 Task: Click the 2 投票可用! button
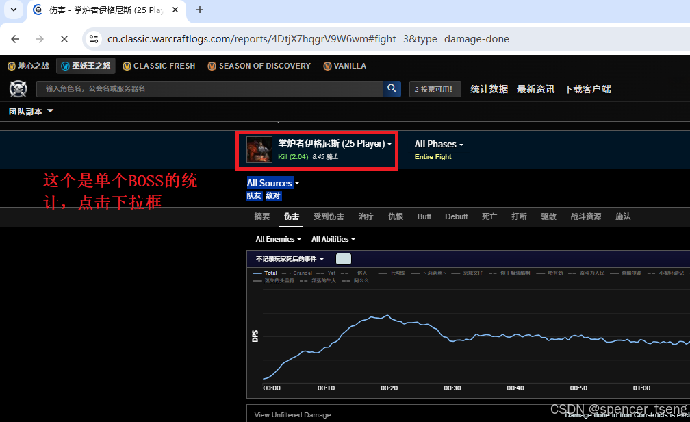435,89
